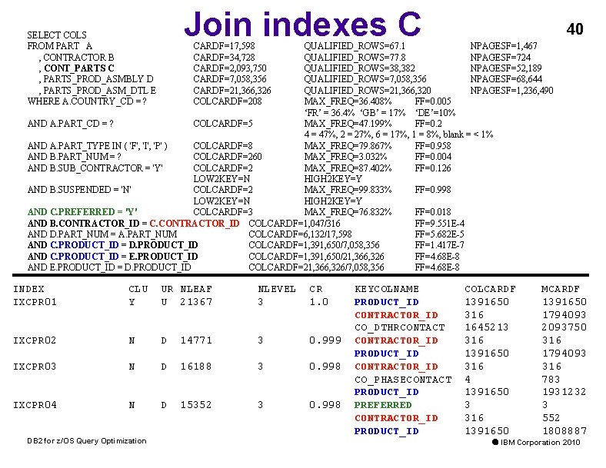Click the green "AND C.PREFERRED = 'Y'" predicate
The height and width of the screenshot is (468, 606).
click(82, 212)
